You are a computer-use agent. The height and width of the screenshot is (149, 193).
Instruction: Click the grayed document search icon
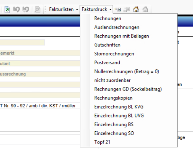37,9
